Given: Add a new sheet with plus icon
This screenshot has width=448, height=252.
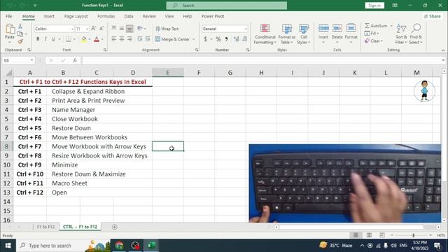Looking at the screenshot, I should tap(115, 227).
